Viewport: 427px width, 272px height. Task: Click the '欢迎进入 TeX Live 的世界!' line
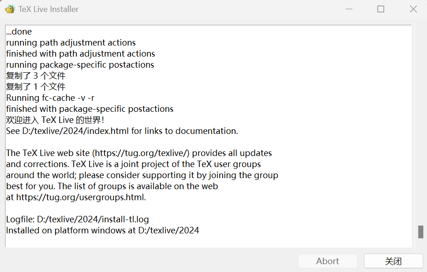[55, 120]
